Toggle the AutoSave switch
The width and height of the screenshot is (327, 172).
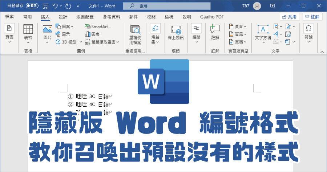[x=32, y=6]
